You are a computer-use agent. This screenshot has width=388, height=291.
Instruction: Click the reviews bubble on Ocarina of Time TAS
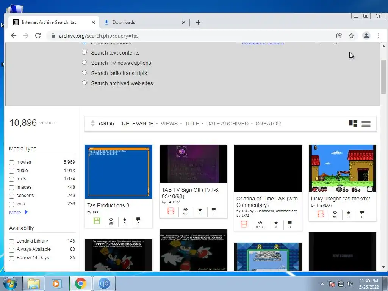coord(290,223)
